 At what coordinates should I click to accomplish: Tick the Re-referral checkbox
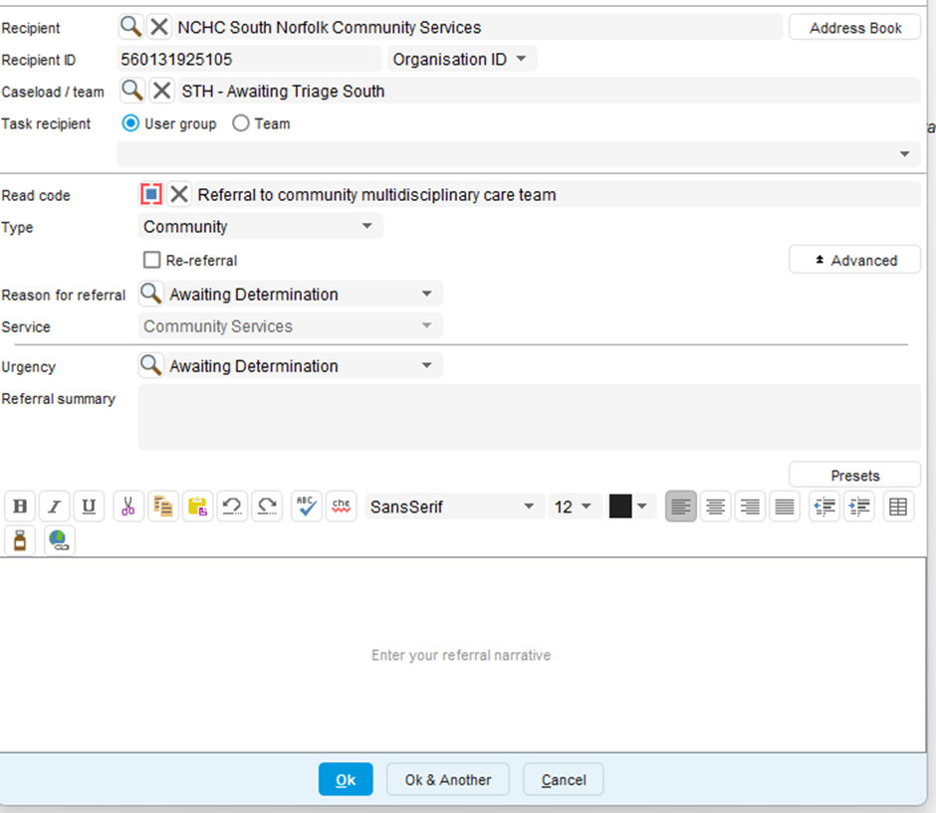(152, 261)
